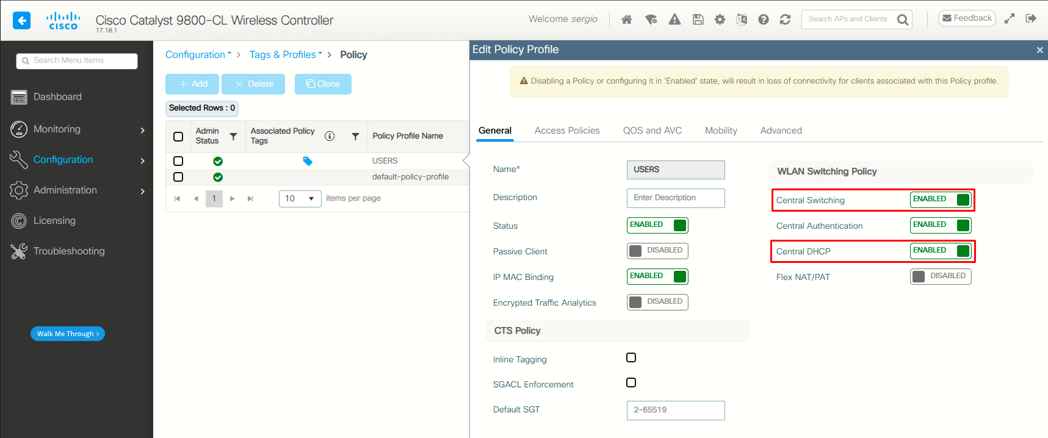Go to the first page of results
Image resolution: width=1048 pixels, height=438 pixels.
click(x=177, y=198)
